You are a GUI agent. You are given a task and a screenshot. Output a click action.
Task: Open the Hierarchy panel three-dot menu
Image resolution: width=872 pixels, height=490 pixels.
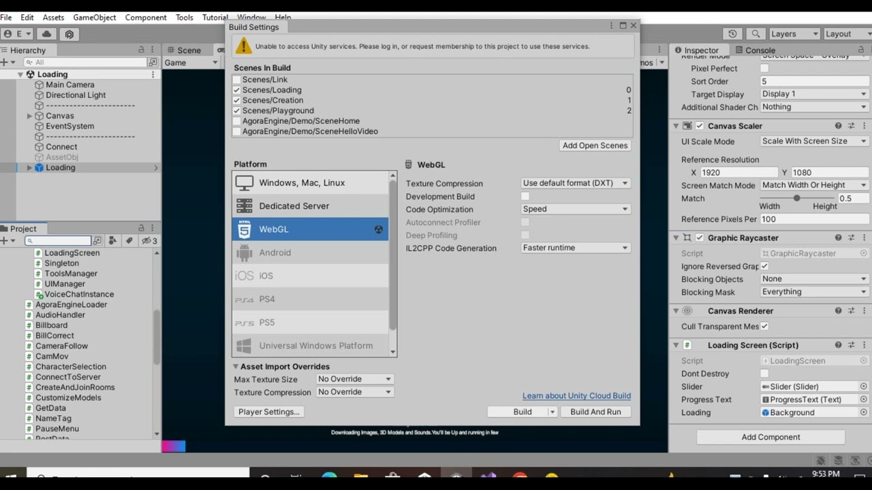click(x=154, y=50)
